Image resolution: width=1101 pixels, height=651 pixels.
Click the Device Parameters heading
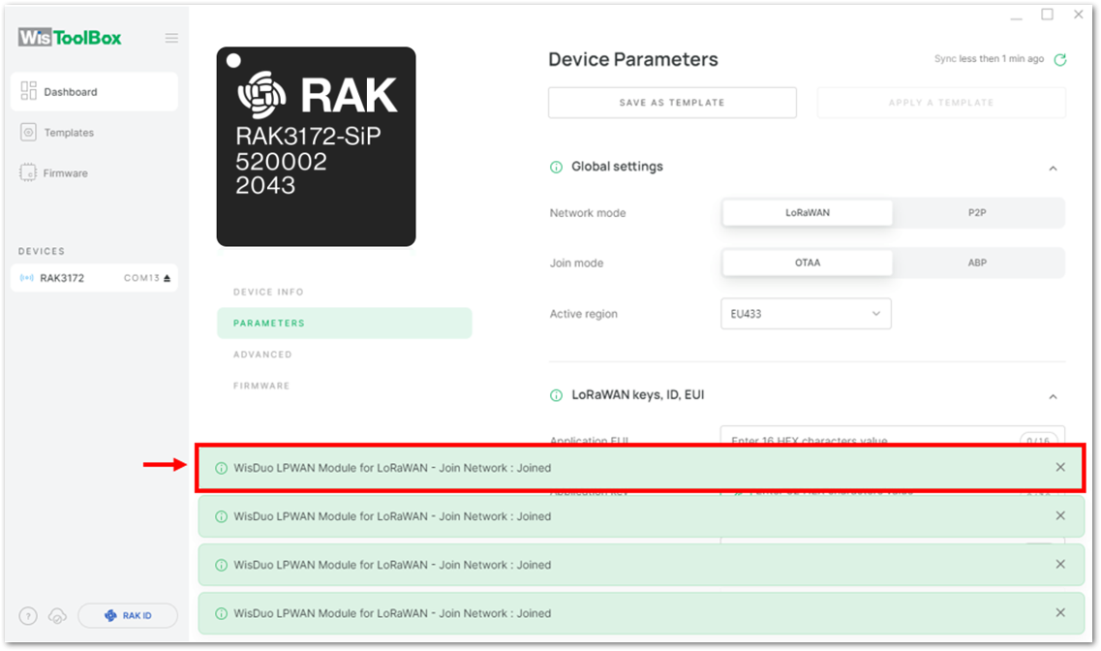pyautogui.click(x=632, y=60)
